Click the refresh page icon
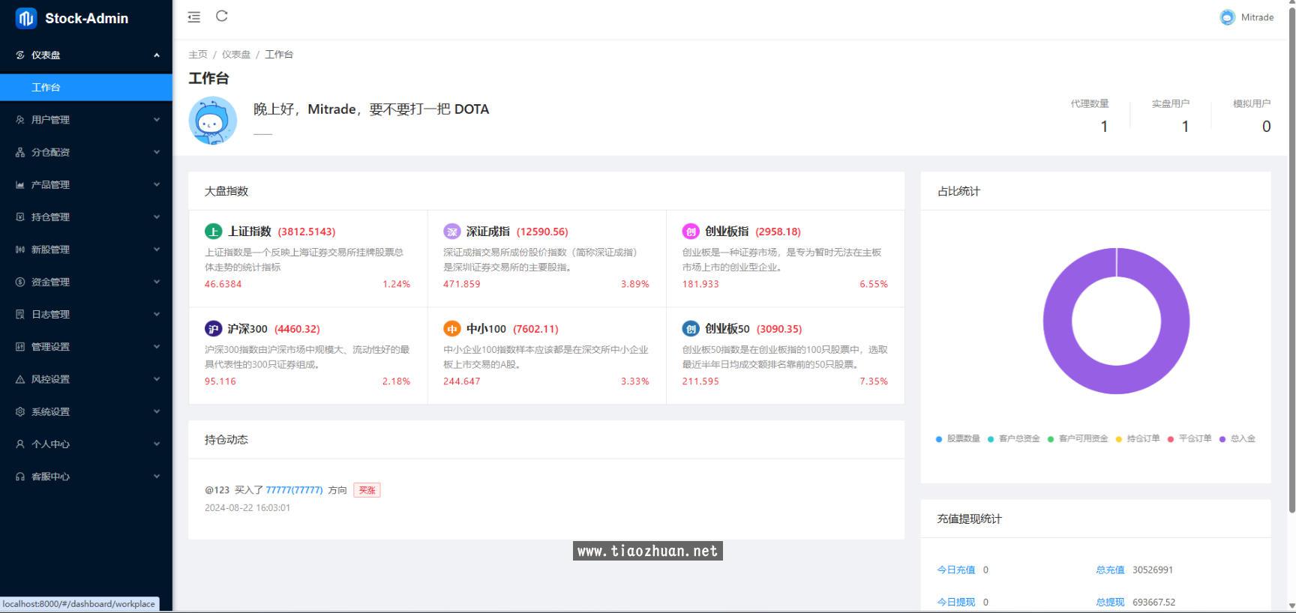 click(x=222, y=16)
